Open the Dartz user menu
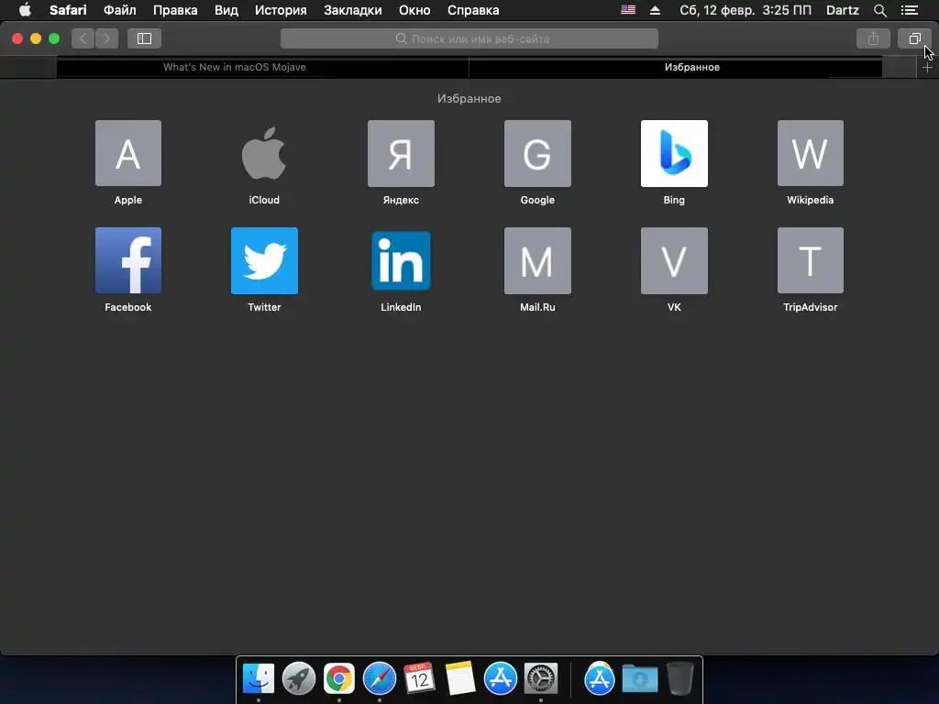 pyautogui.click(x=843, y=10)
